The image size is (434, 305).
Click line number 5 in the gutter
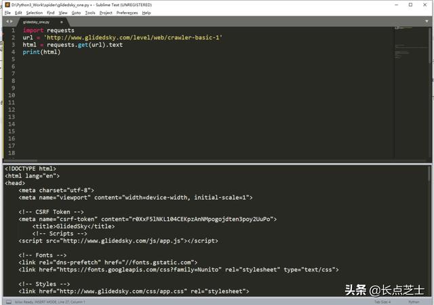(x=13, y=59)
